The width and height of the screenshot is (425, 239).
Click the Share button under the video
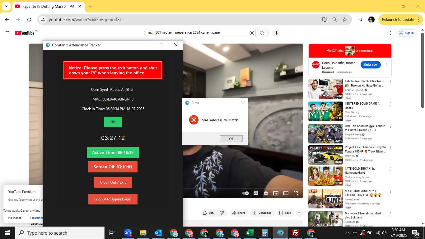pos(239,213)
